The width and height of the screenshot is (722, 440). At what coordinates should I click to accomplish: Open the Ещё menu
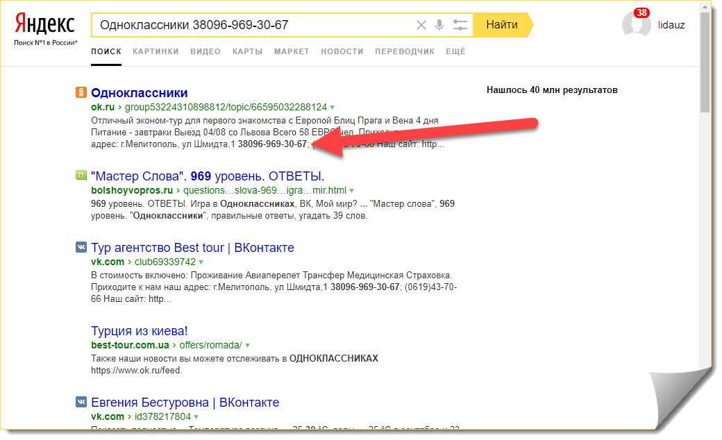pyautogui.click(x=455, y=51)
